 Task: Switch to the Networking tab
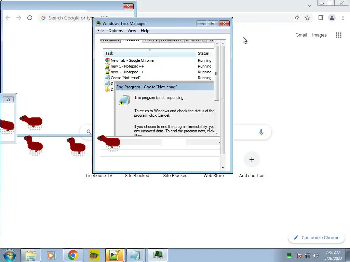click(195, 41)
